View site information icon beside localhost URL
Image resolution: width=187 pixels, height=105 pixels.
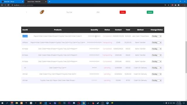pos(12,5)
